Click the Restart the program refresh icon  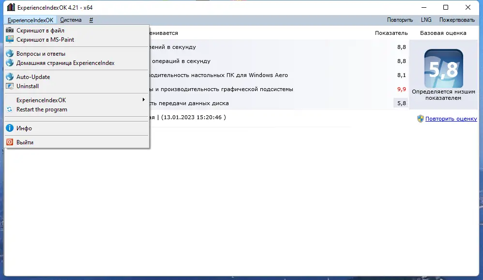10,109
